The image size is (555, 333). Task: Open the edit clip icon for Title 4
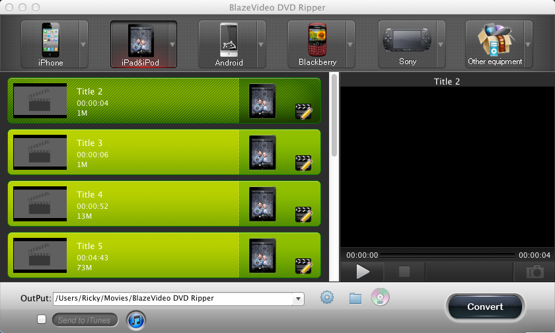(304, 215)
